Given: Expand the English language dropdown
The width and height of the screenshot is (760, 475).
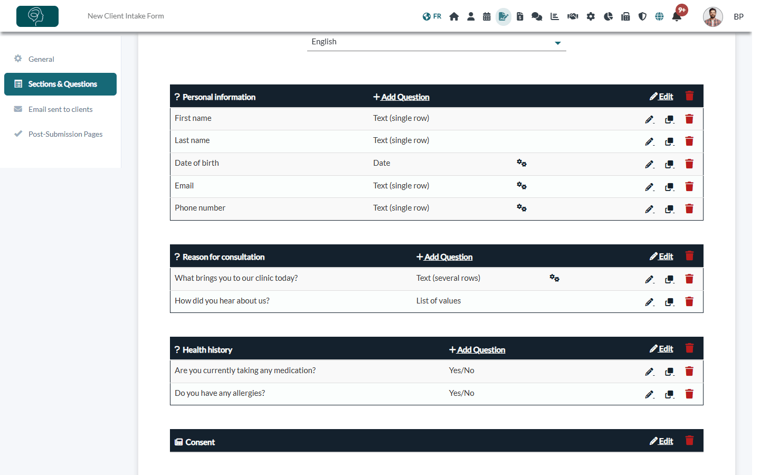Looking at the screenshot, I should pos(436,42).
